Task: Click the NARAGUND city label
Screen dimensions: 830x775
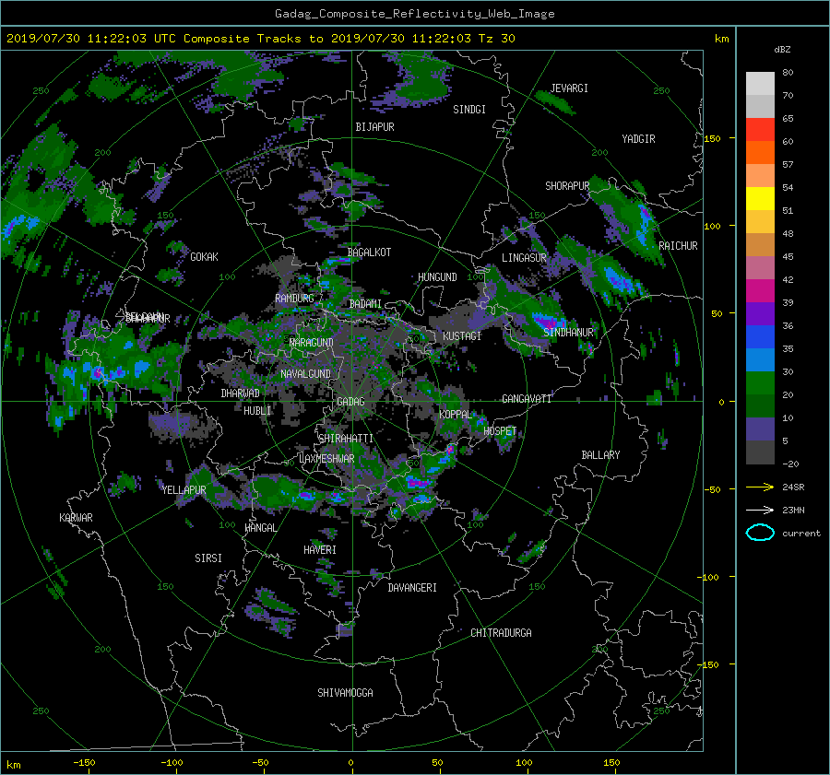Action: [x=312, y=343]
